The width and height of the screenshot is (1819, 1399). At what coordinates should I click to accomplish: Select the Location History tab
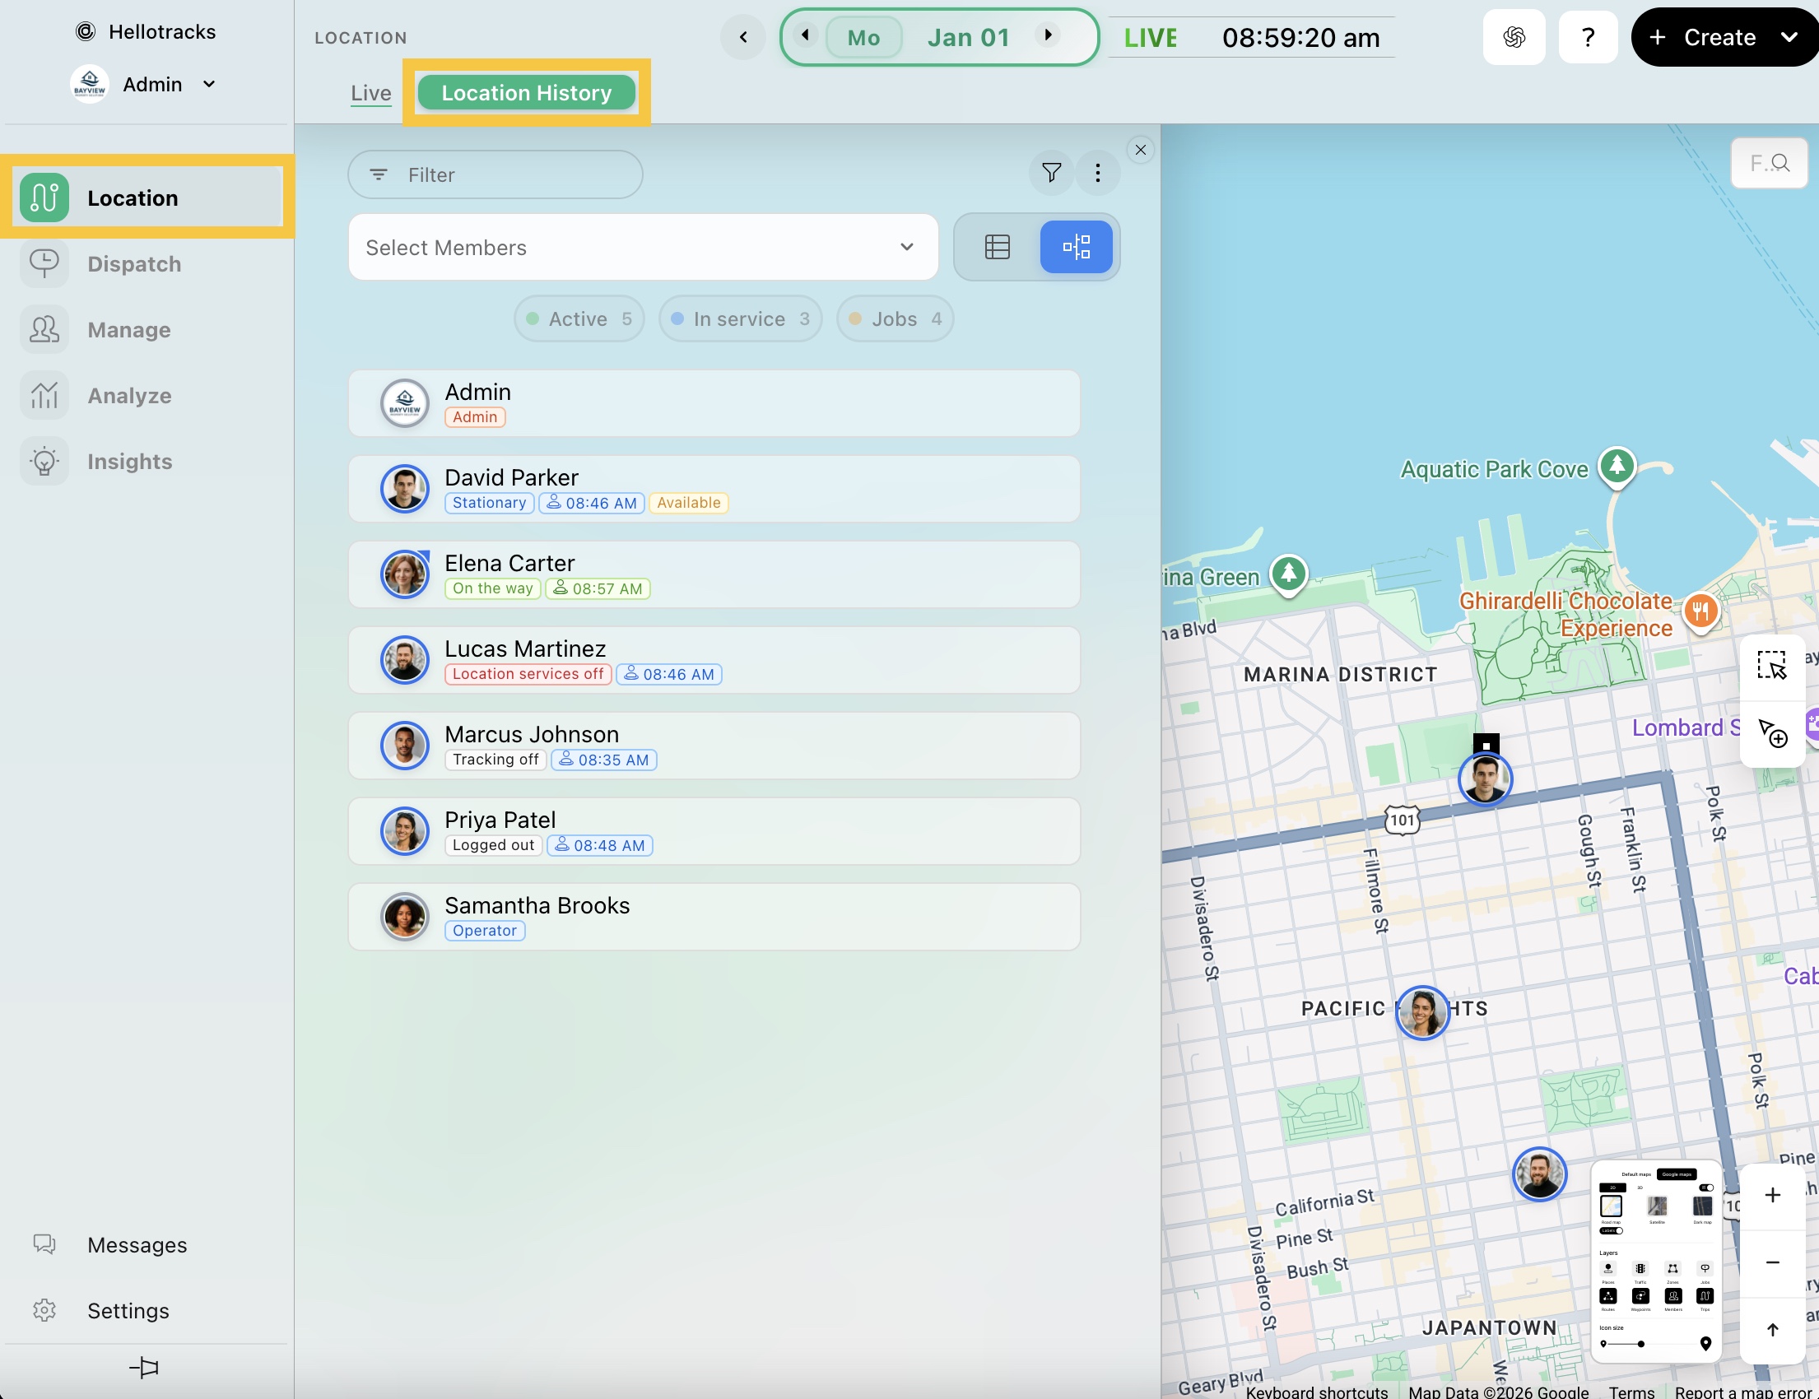coord(527,93)
